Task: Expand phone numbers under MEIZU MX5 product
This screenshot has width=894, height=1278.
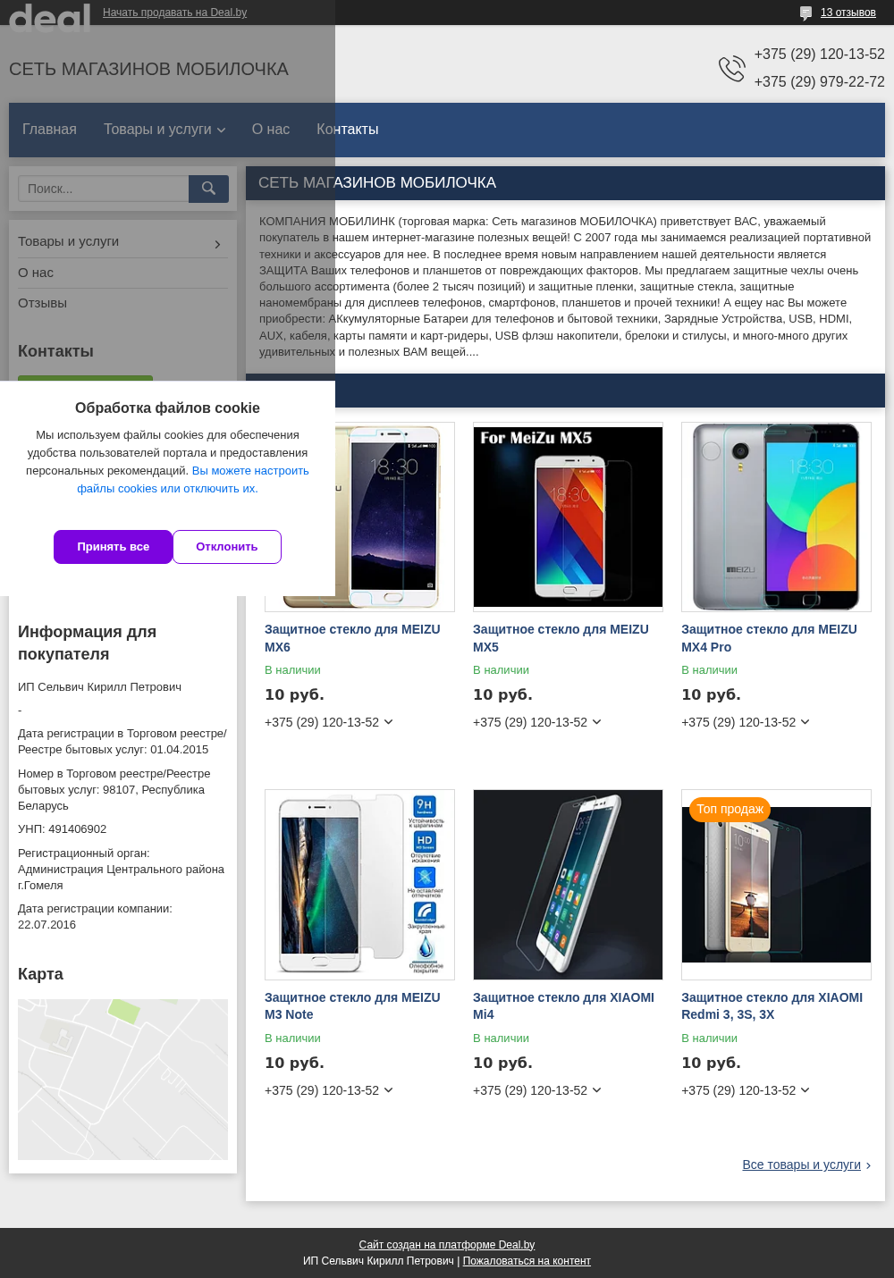Action: click(597, 722)
